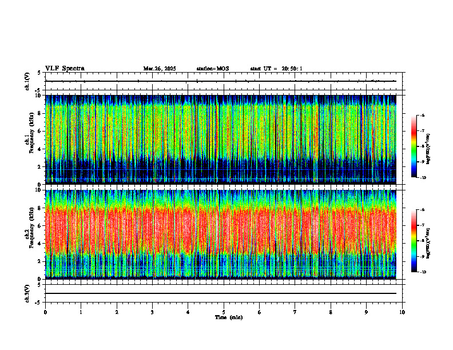Select the date text "Mar.26, 2025"
Screen dimensions: 453x350
click(x=160, y=69)
